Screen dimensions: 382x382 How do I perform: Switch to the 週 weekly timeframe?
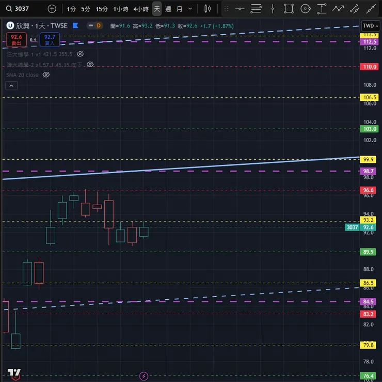coord(168,9)
